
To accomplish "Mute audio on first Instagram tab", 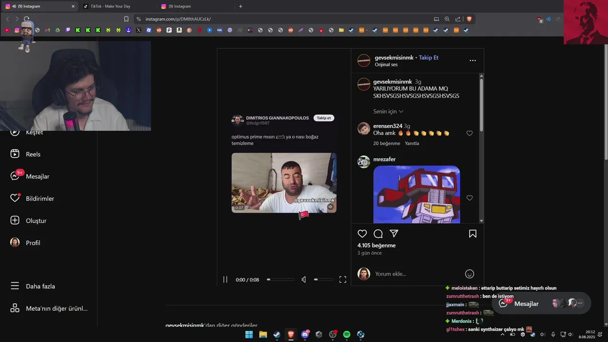I will (14, 6).
